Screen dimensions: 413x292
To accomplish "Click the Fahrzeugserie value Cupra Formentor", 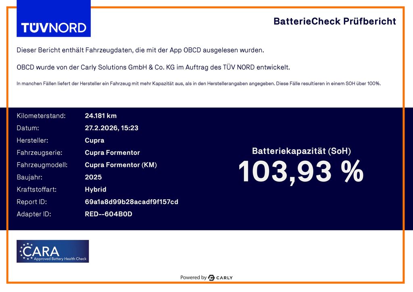I will point(112,153).
